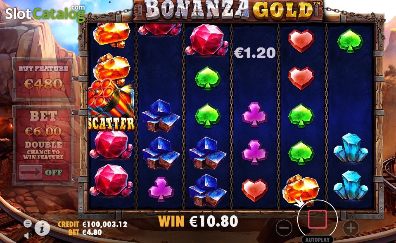Click the SlotCatalog.com logo
The width and height of the screenshot is (396, 243).
(x=45, y=13)
